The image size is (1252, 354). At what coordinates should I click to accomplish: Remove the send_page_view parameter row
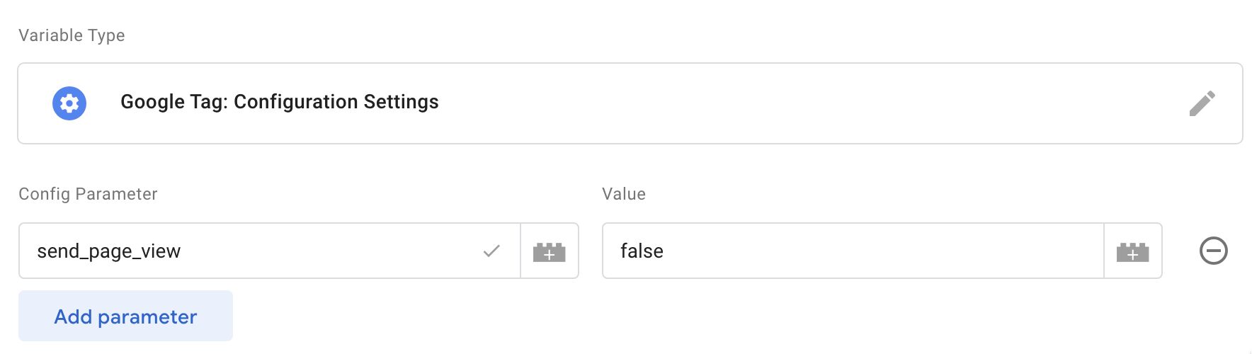[1213, 251]
